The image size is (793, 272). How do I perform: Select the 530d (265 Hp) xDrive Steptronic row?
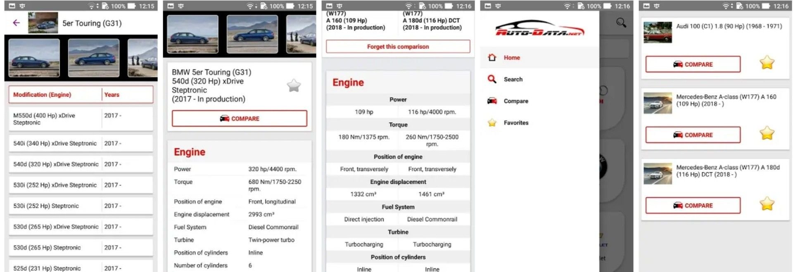81,227
